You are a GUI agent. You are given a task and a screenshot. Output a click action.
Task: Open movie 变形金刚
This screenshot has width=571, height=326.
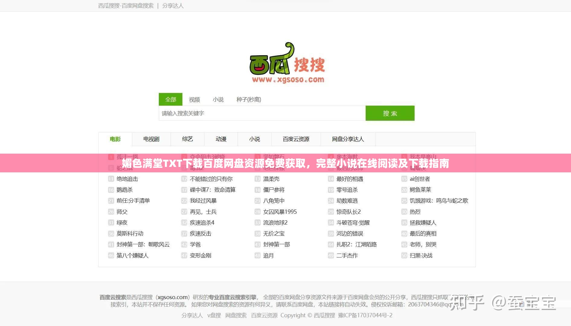point(200,256)
